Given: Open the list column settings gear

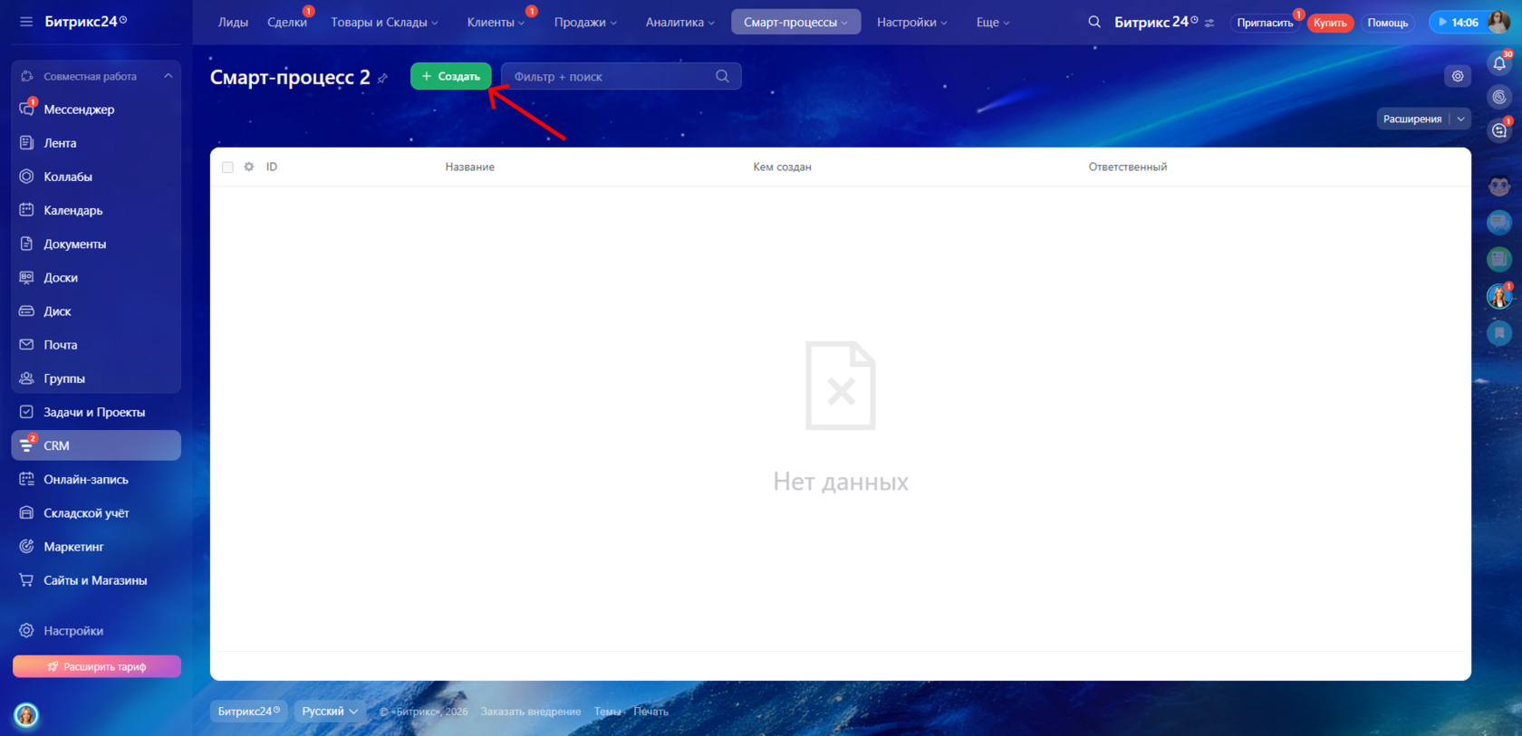Looking at the screenshot, I should pos(249,167).
